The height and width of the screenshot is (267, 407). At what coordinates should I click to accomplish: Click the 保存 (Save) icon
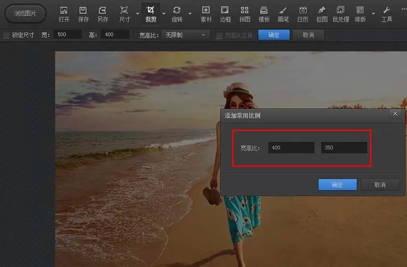click(x=83, y=14)
